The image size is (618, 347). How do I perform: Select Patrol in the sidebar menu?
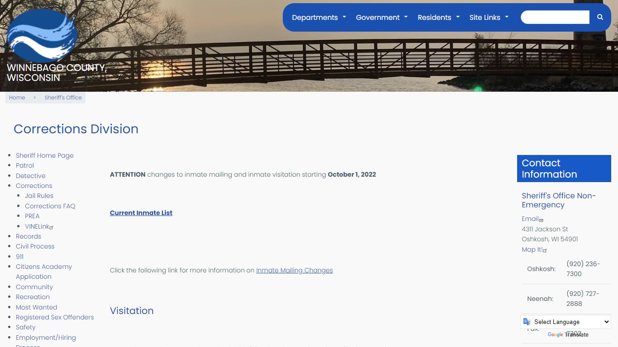click(x=25, y=165)
